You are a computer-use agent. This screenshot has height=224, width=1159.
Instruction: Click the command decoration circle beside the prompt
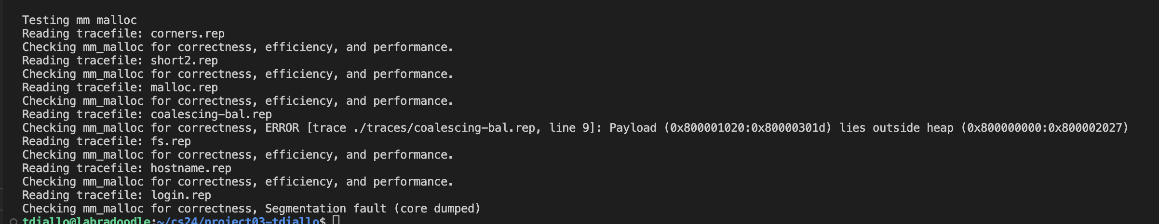click(x=13, y=222)
